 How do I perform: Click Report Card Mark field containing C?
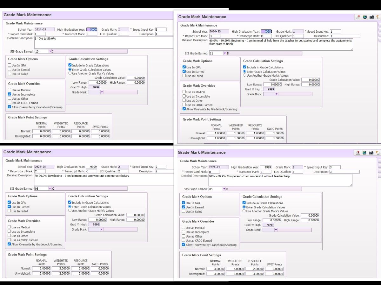point(40,171)
